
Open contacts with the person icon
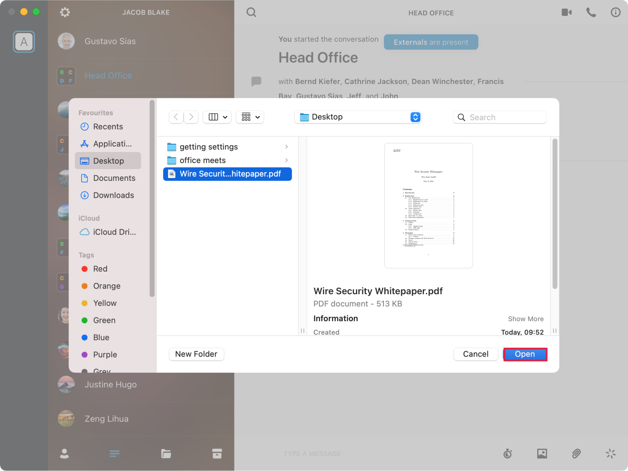(64, 453)
